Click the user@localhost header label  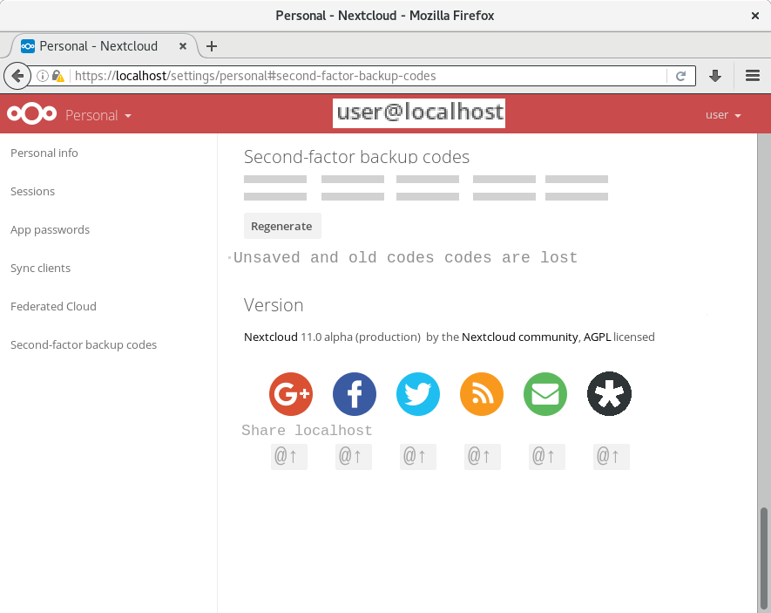419,113
